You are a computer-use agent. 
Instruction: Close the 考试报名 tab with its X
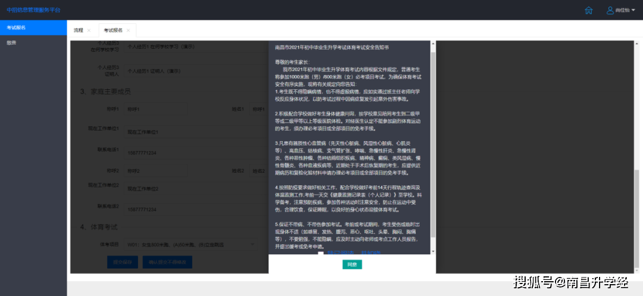[x=128, y=30]
